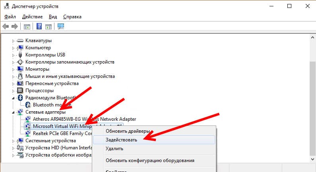Click the Atheros adapter icon
The height and width of the screenshot is (172, 316).
pos(28,119)
